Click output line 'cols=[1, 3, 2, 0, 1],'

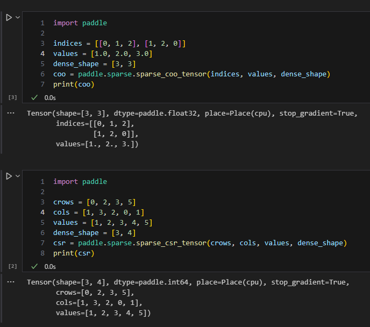click(x=99, y=303)
